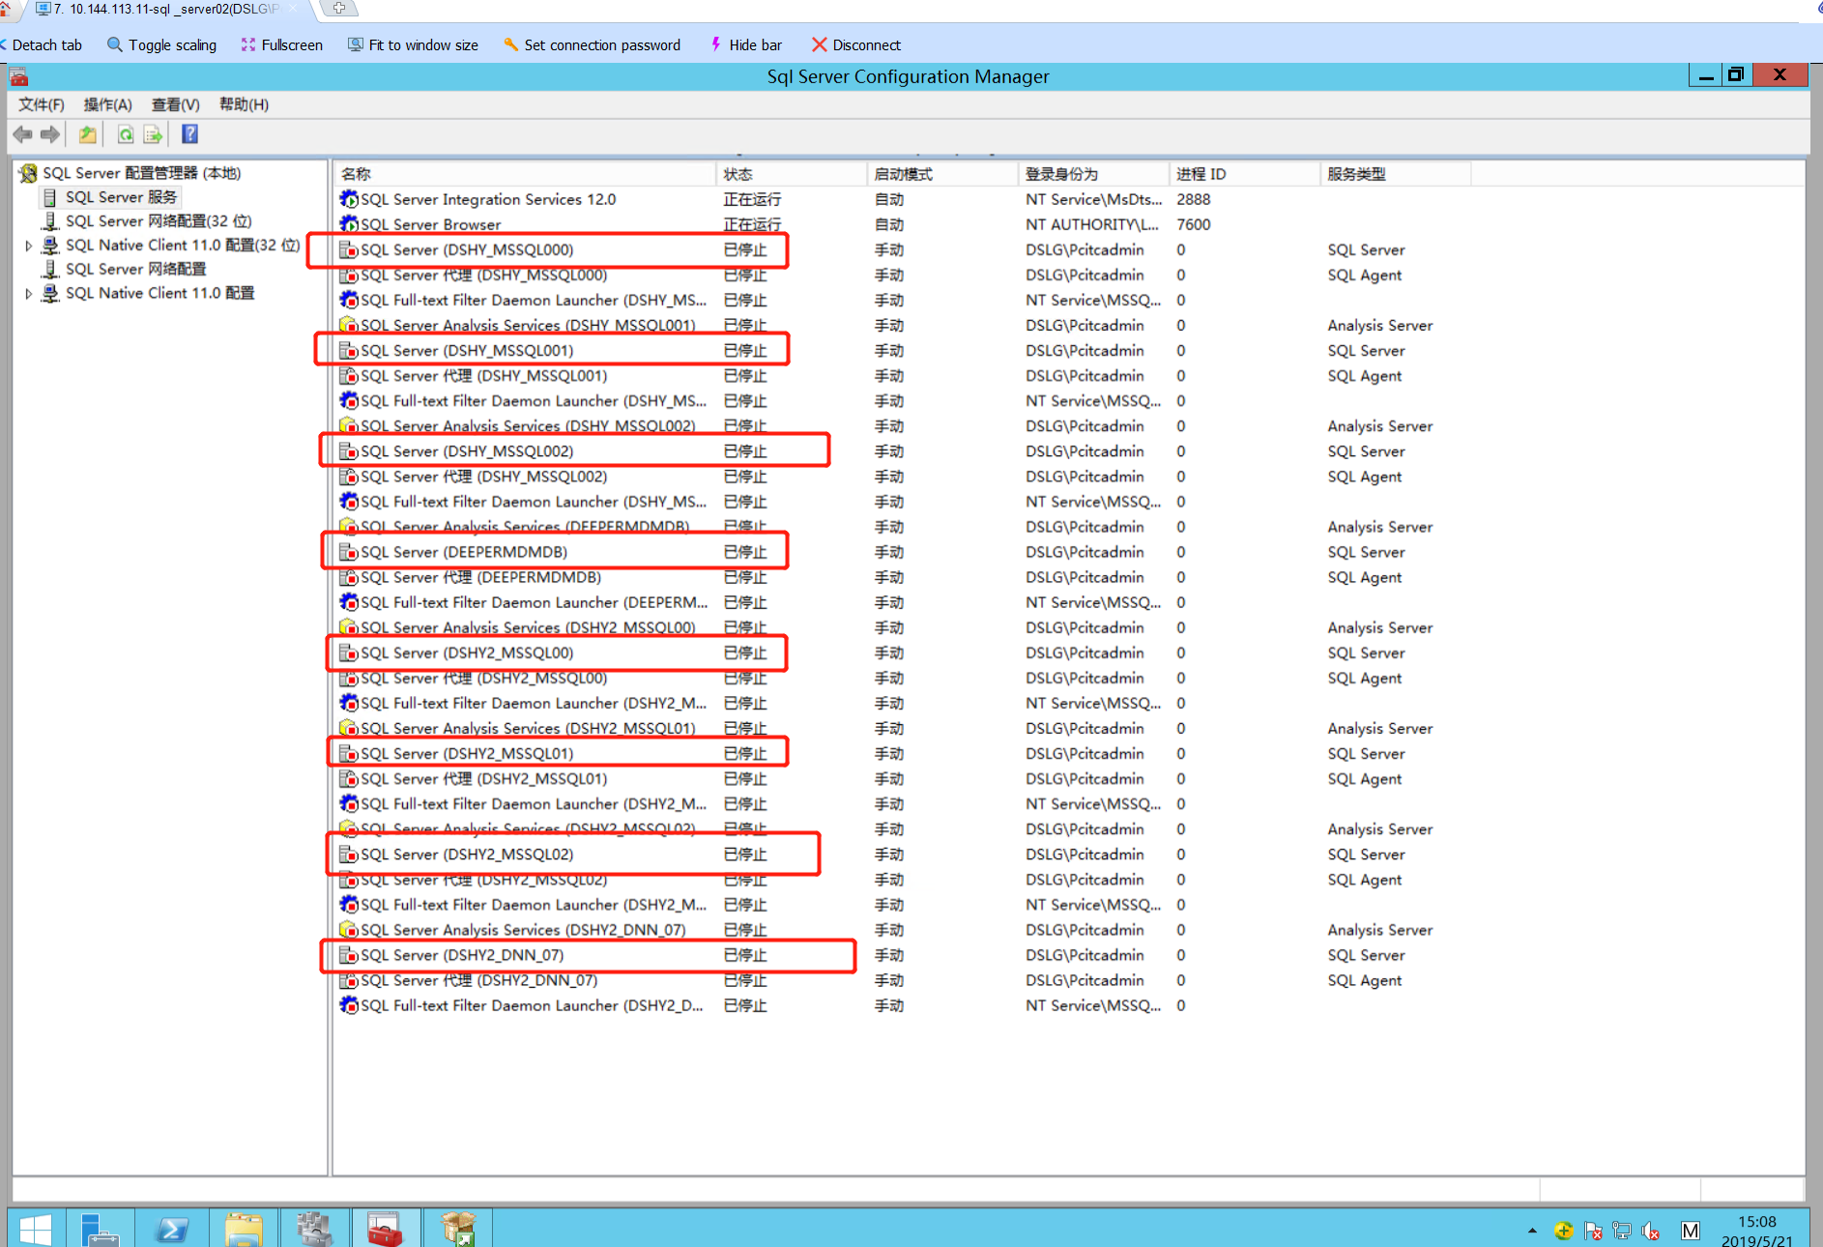Click the SQL Server Integration Services 12.0 icon
1823x1247 pixels.
click(x=349, y=199)
